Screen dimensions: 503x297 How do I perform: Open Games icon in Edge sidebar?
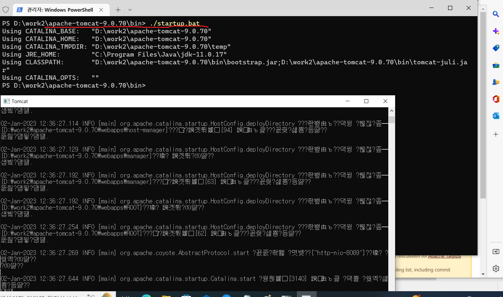[x=496, y=82]
